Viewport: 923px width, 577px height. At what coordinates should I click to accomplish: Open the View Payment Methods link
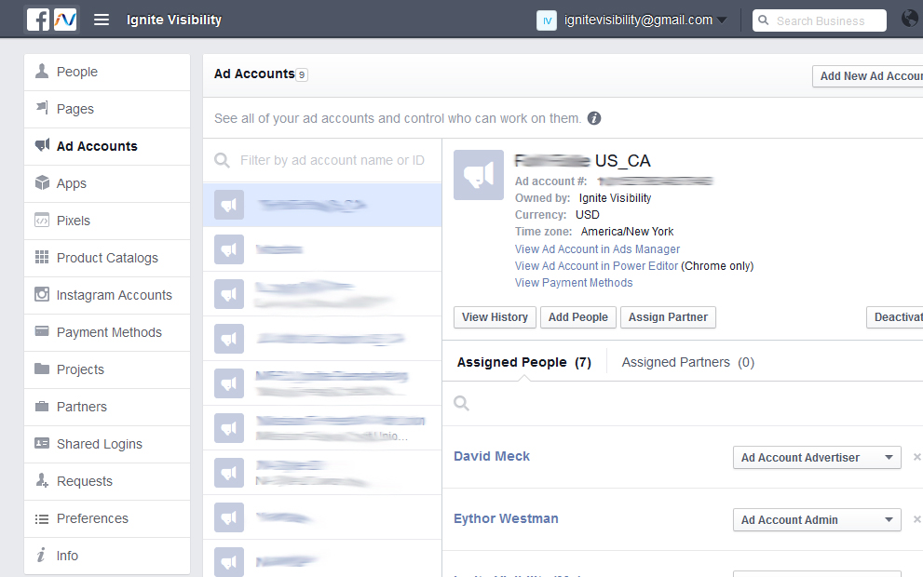(574, 283)
